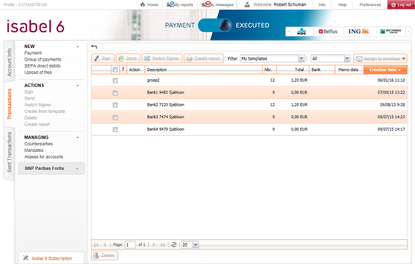Click the back arrow breadcrumb icon

tap(94, 47)
